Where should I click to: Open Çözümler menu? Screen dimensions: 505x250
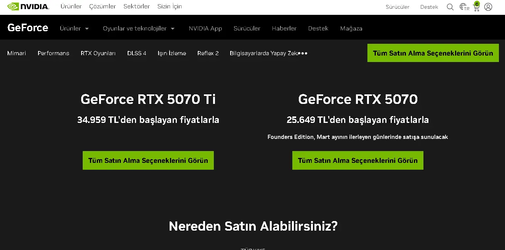coord(103,6)
